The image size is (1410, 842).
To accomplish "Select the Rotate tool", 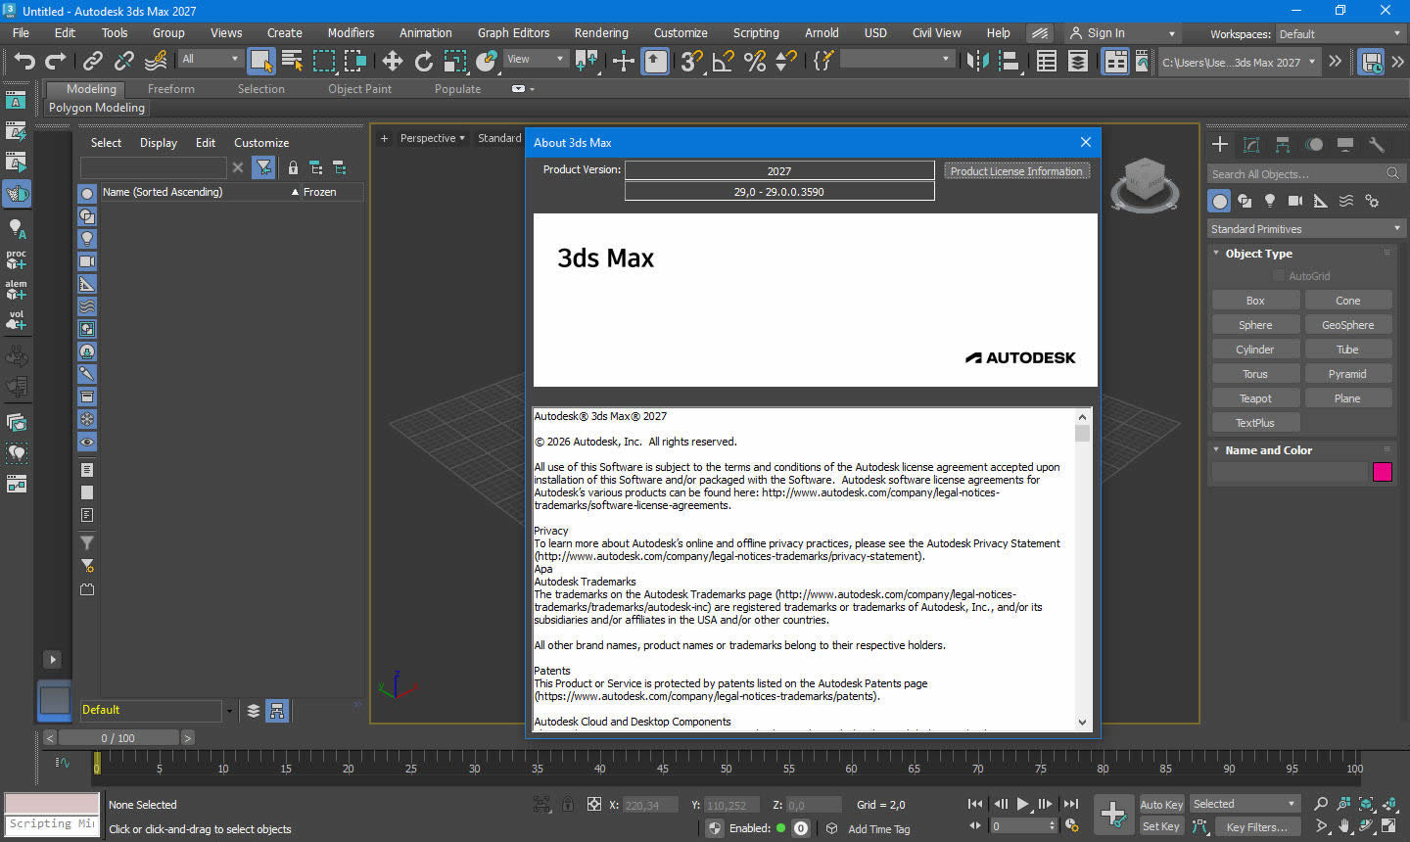I will pyautogui.click(x=423, y=62).
